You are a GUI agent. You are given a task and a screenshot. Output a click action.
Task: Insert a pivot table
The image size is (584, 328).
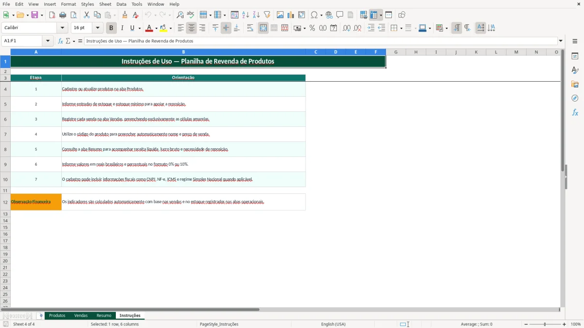[x=302, y=15]
